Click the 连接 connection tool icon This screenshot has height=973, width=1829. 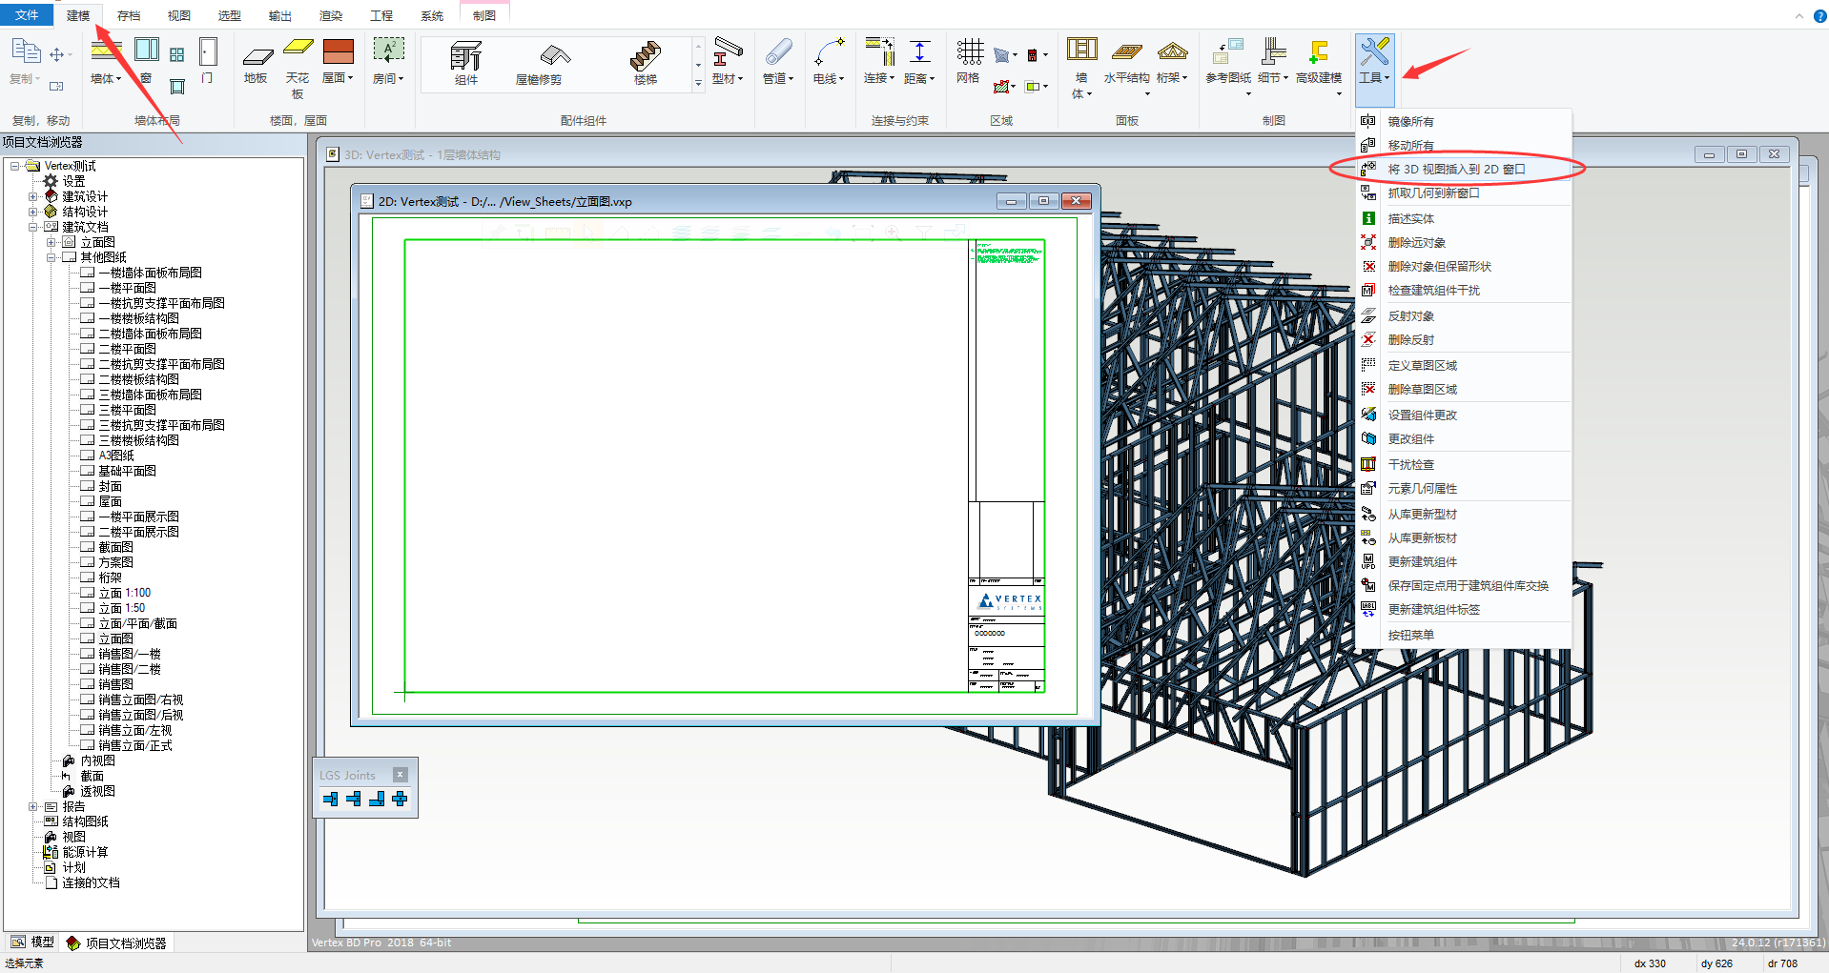879,51
